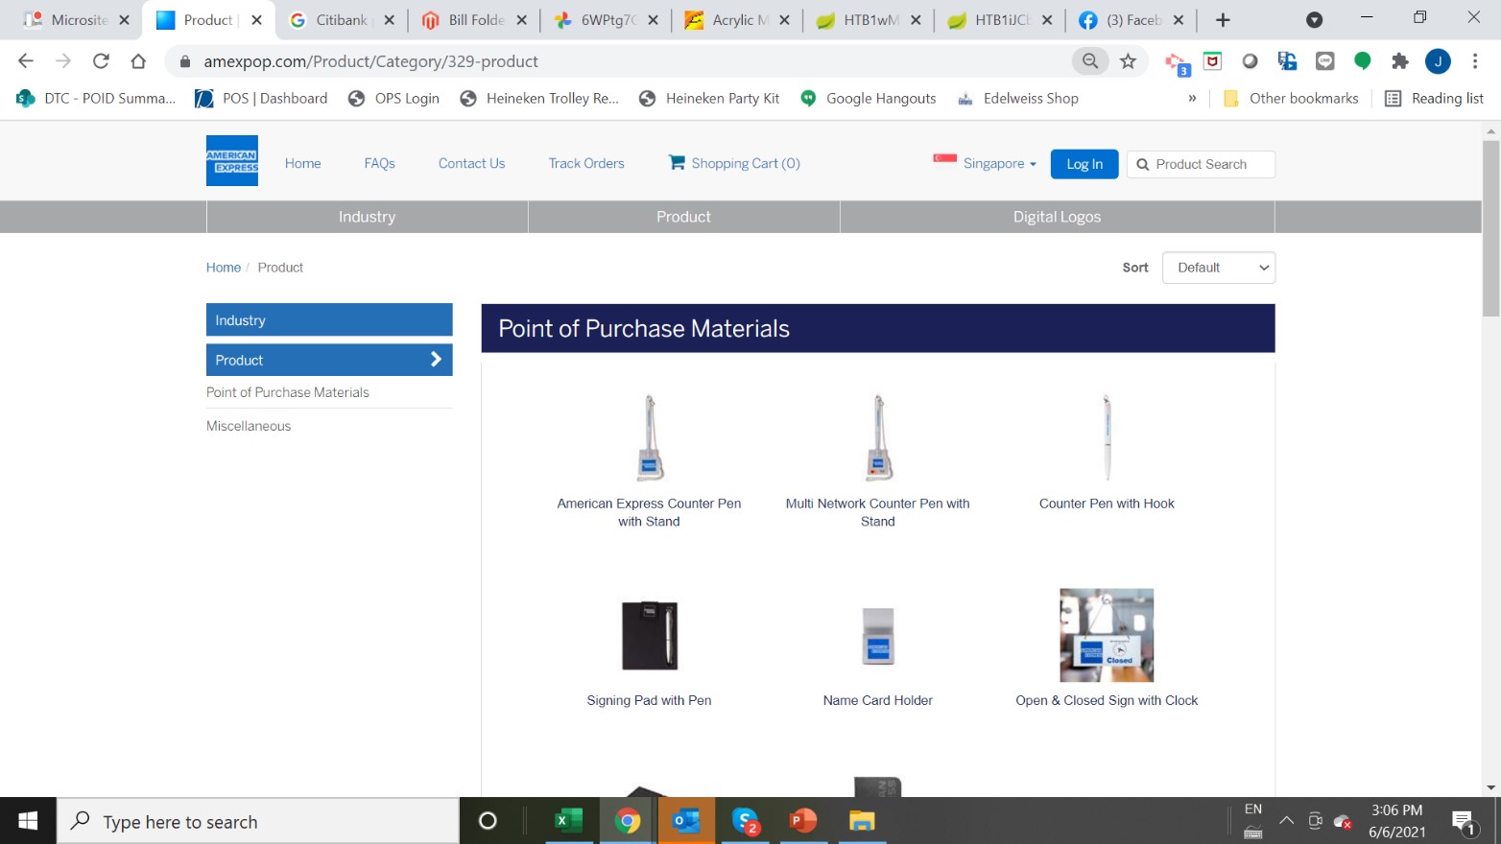Show hidden system tray icons
The height and width of the screenshot is (844, 1501).
pos(1287,821)
